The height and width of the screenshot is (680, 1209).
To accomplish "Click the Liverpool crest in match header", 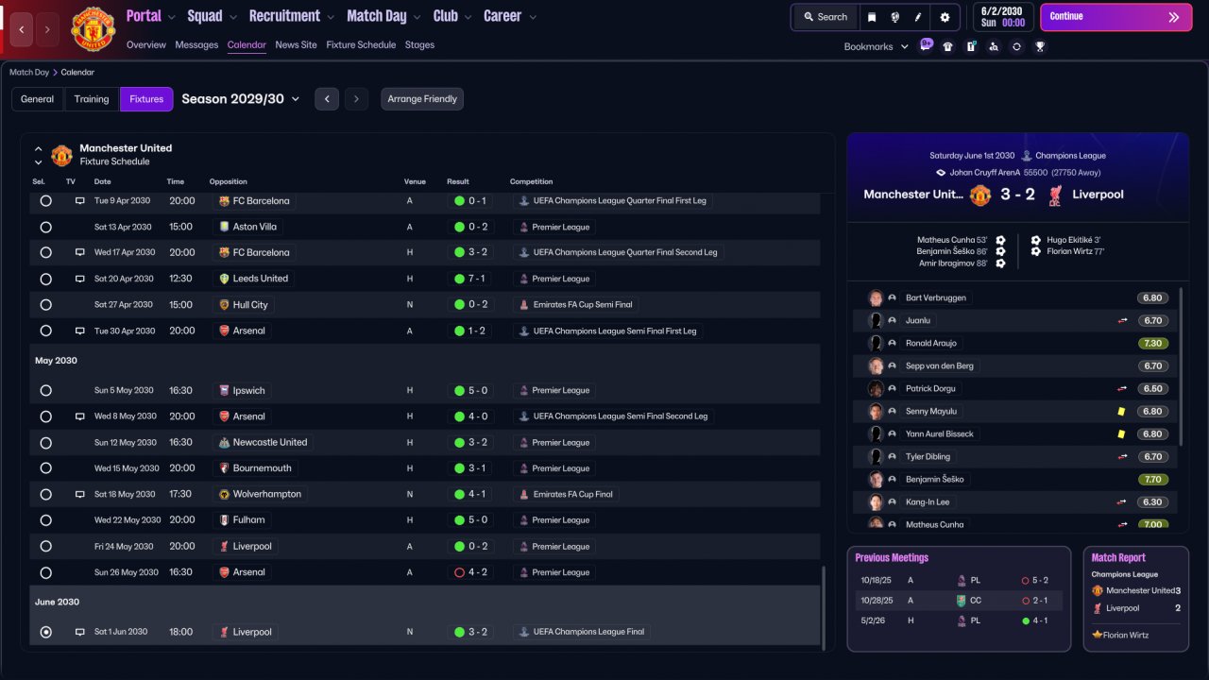I will point(1055,195).
